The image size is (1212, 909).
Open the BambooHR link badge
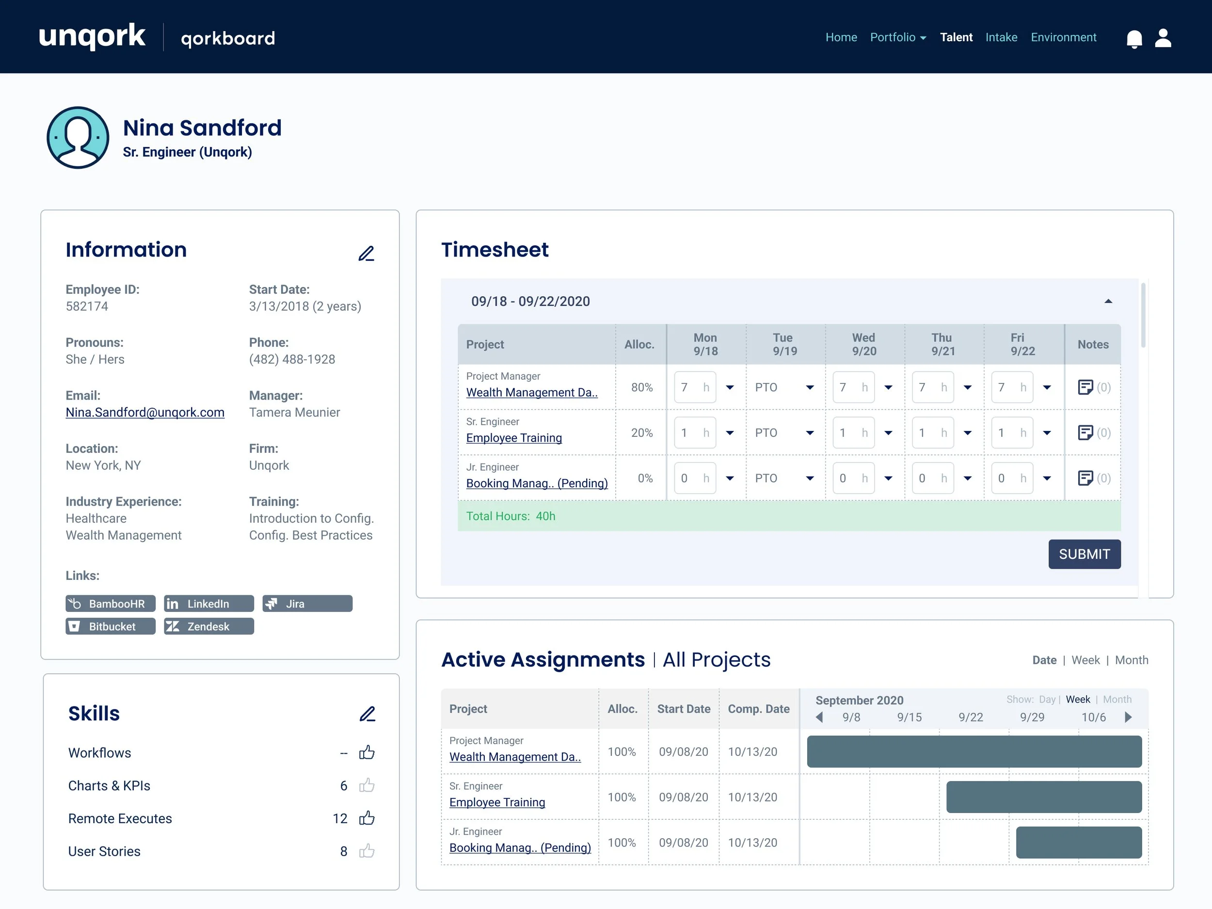point(110,604)
